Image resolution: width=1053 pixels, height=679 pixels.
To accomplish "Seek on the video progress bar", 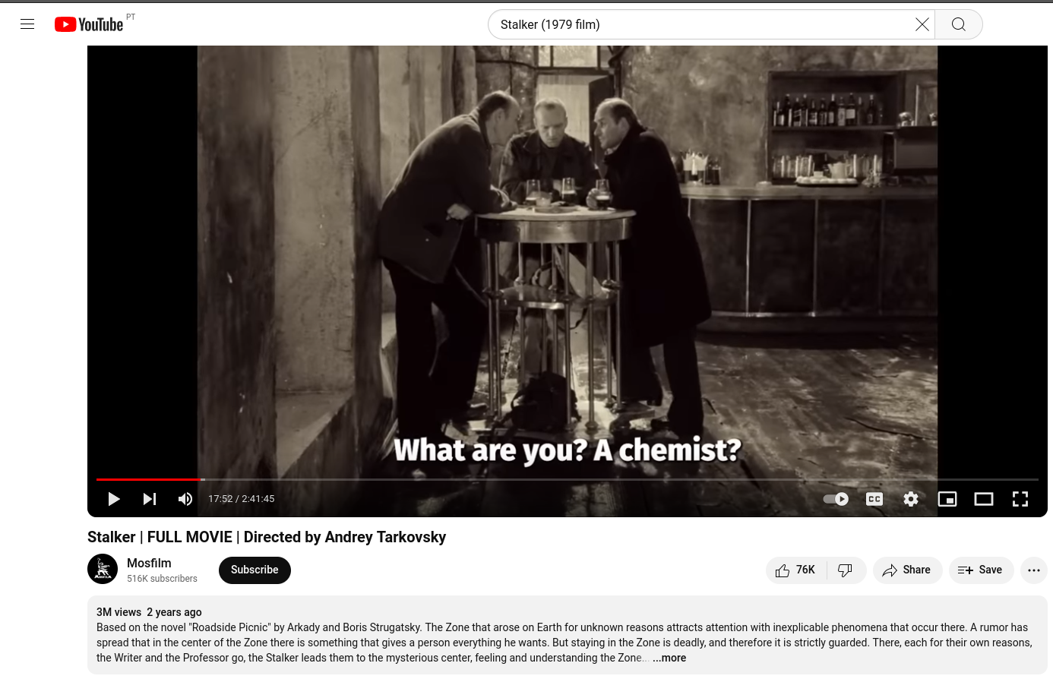I will point(568,479).
